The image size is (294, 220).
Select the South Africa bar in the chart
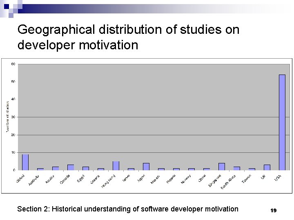click(237, 168)
